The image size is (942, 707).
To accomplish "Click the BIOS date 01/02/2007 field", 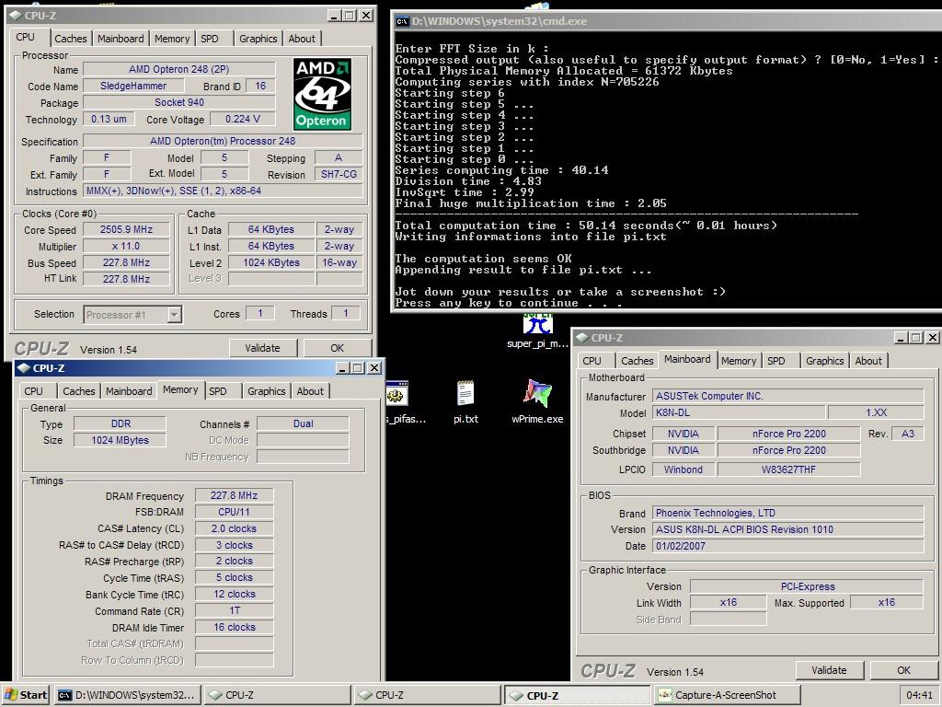I will pos(788,546).
